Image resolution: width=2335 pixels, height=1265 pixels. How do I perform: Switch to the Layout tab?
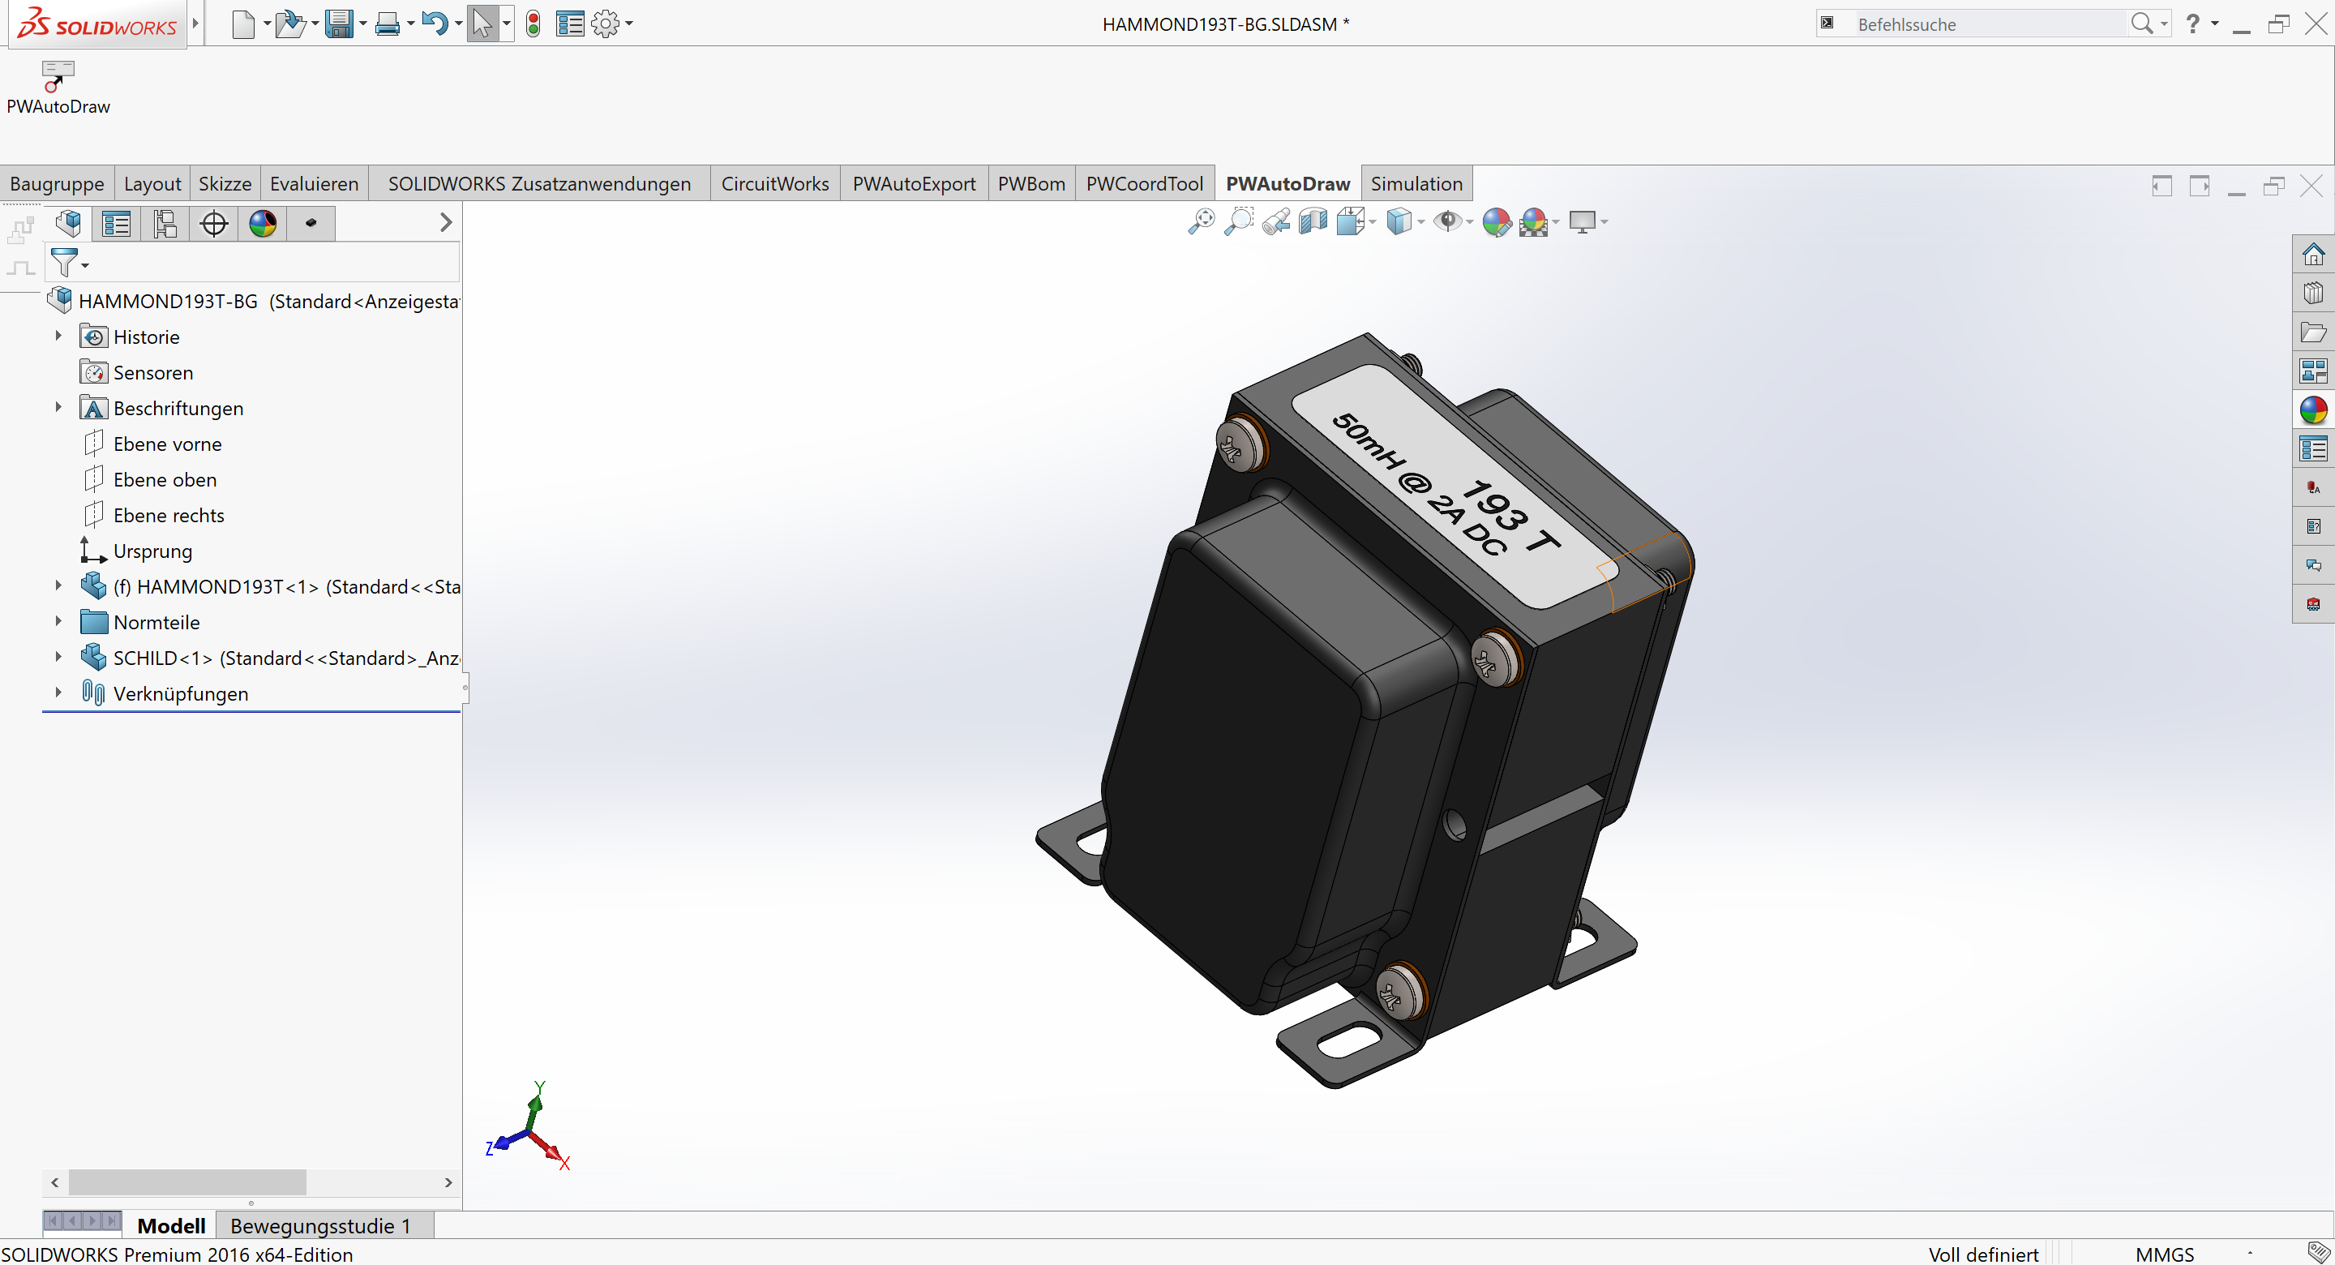[x=152, y=184]
